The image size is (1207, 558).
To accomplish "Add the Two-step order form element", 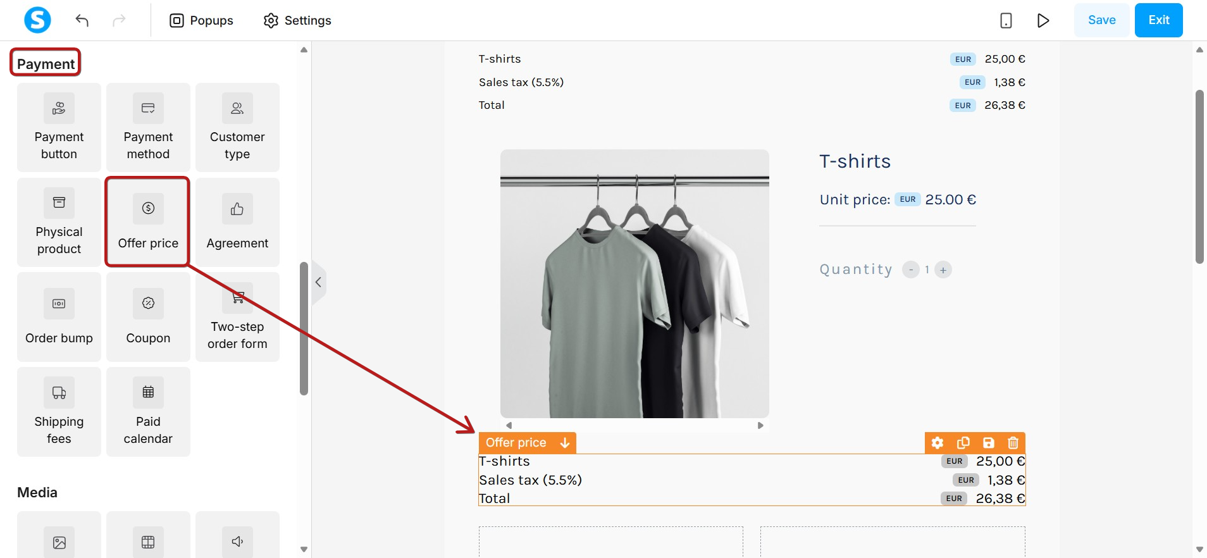I will (237, 317).
